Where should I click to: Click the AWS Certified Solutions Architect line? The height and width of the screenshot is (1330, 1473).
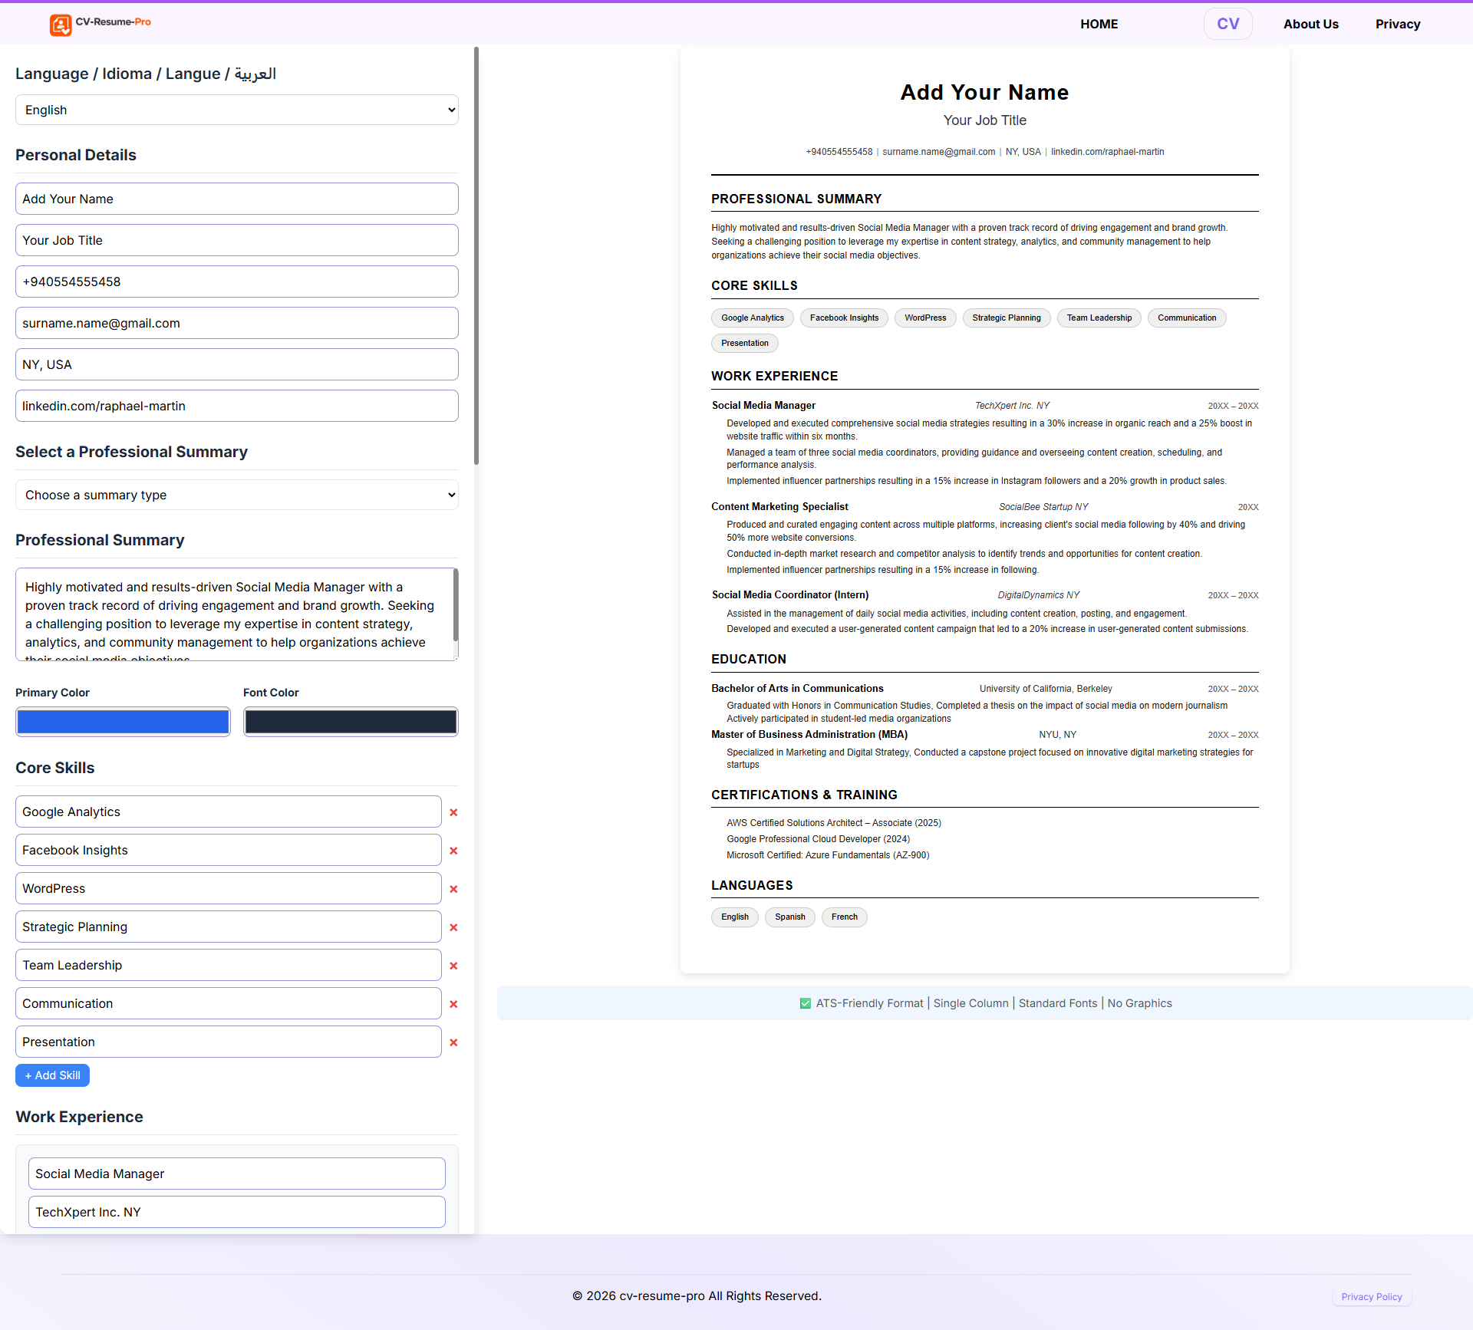point(834,823)
